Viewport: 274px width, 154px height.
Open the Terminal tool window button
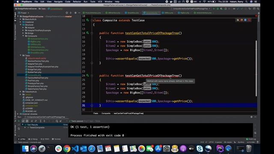pos(56,139)
